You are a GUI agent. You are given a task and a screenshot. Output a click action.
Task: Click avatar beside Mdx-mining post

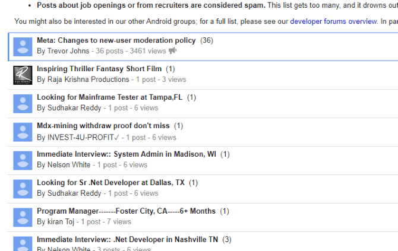[23, 132]
